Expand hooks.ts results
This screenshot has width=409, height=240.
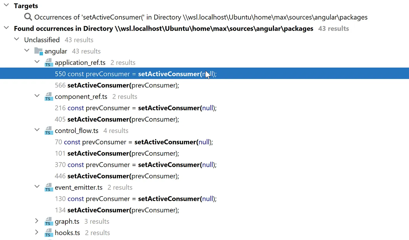pyautogui.click(x=37, y=232)
